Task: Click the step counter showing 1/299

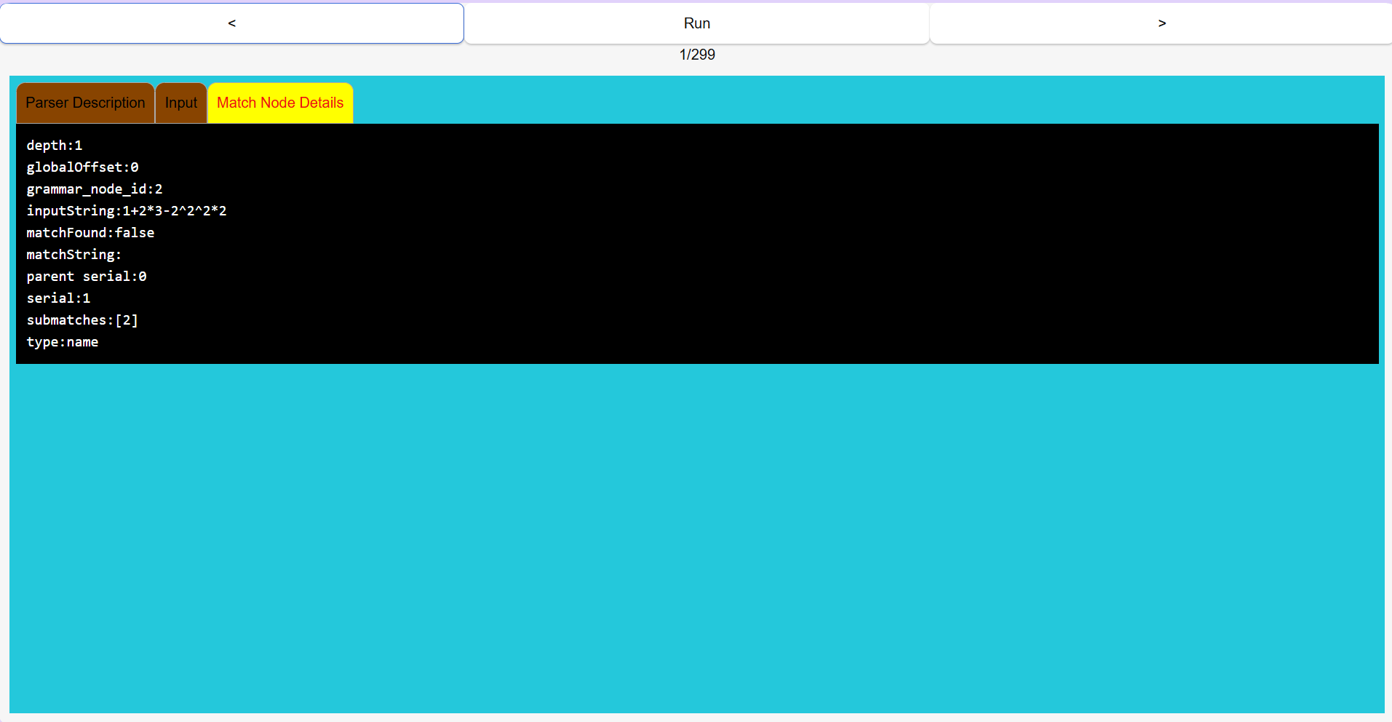Action: [696, 55]
